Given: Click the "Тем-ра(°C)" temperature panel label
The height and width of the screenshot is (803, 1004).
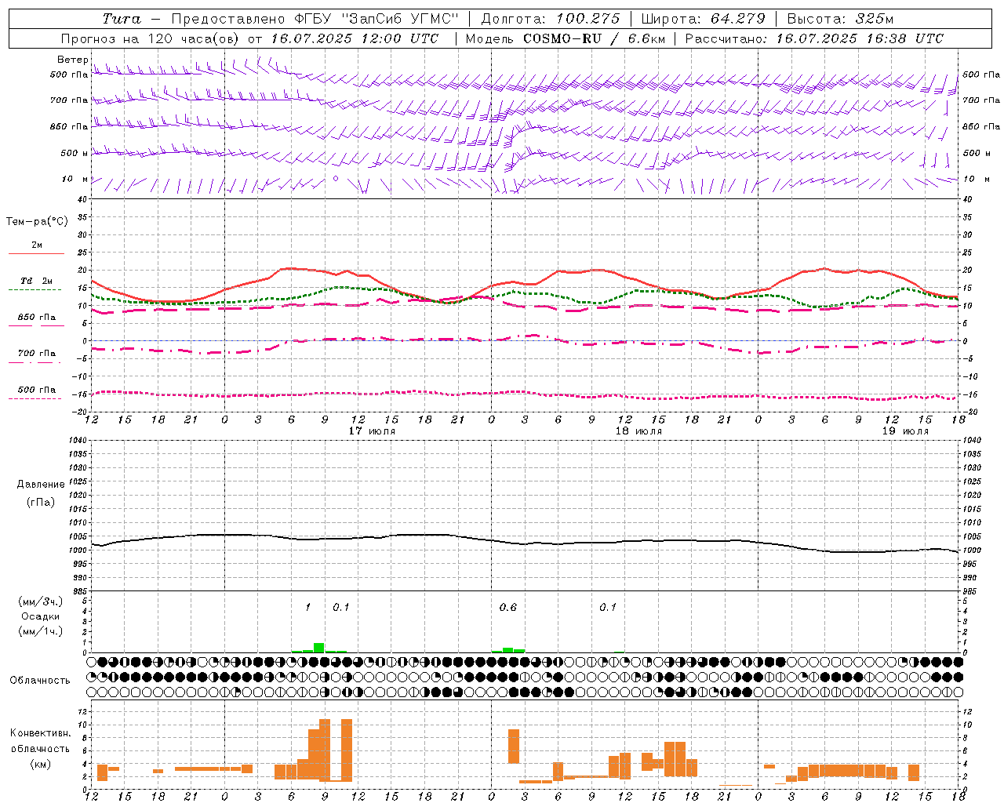Looking at the screenshot, I should point(37,222).
